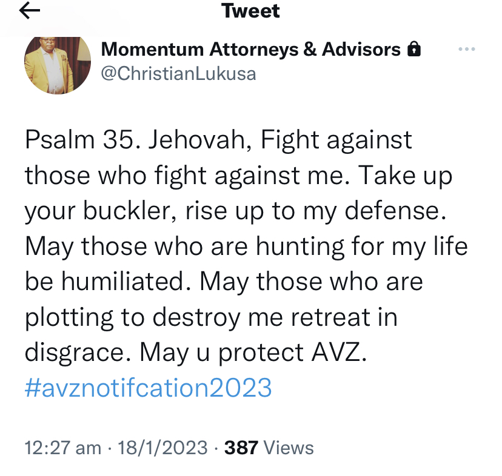View the 387 Views count
Viewport: 502px width, 476px height.
[269, 448]
